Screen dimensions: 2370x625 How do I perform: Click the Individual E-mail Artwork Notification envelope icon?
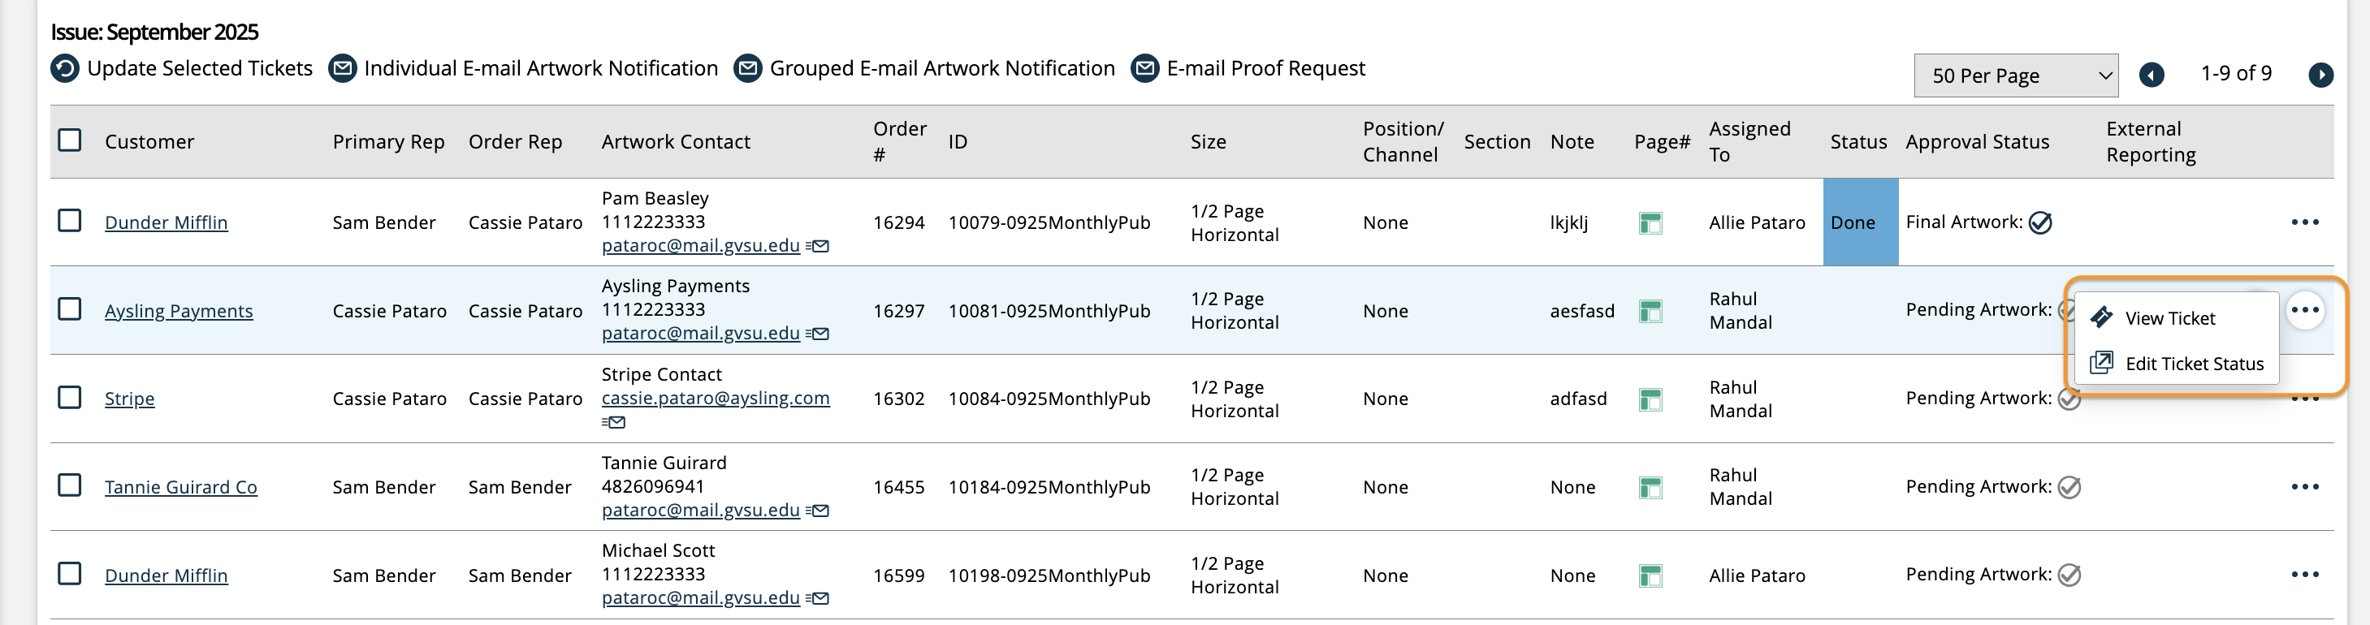(342, 69)
